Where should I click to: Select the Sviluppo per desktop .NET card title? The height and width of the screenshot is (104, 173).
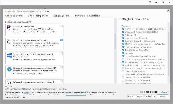pyautogui.click(x=24, y=26)
